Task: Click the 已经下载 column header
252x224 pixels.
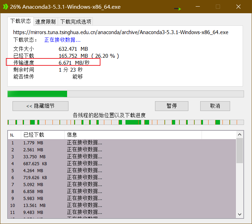Action: (x=43, y=135)
